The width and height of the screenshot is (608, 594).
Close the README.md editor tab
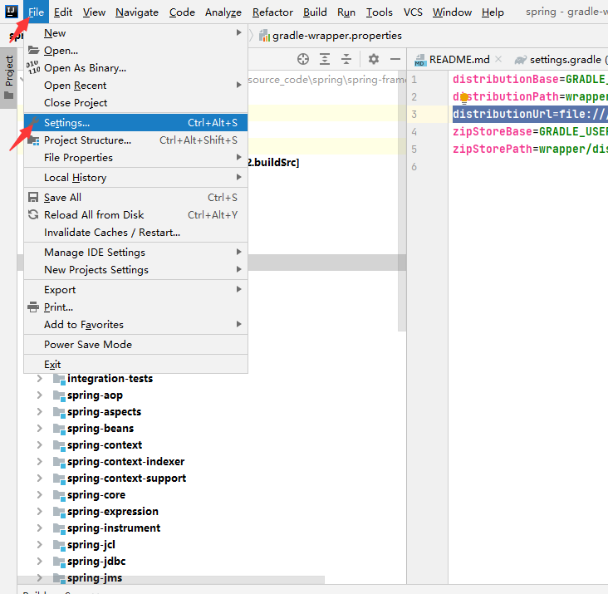pyautogui.click(x=498, y=59)
